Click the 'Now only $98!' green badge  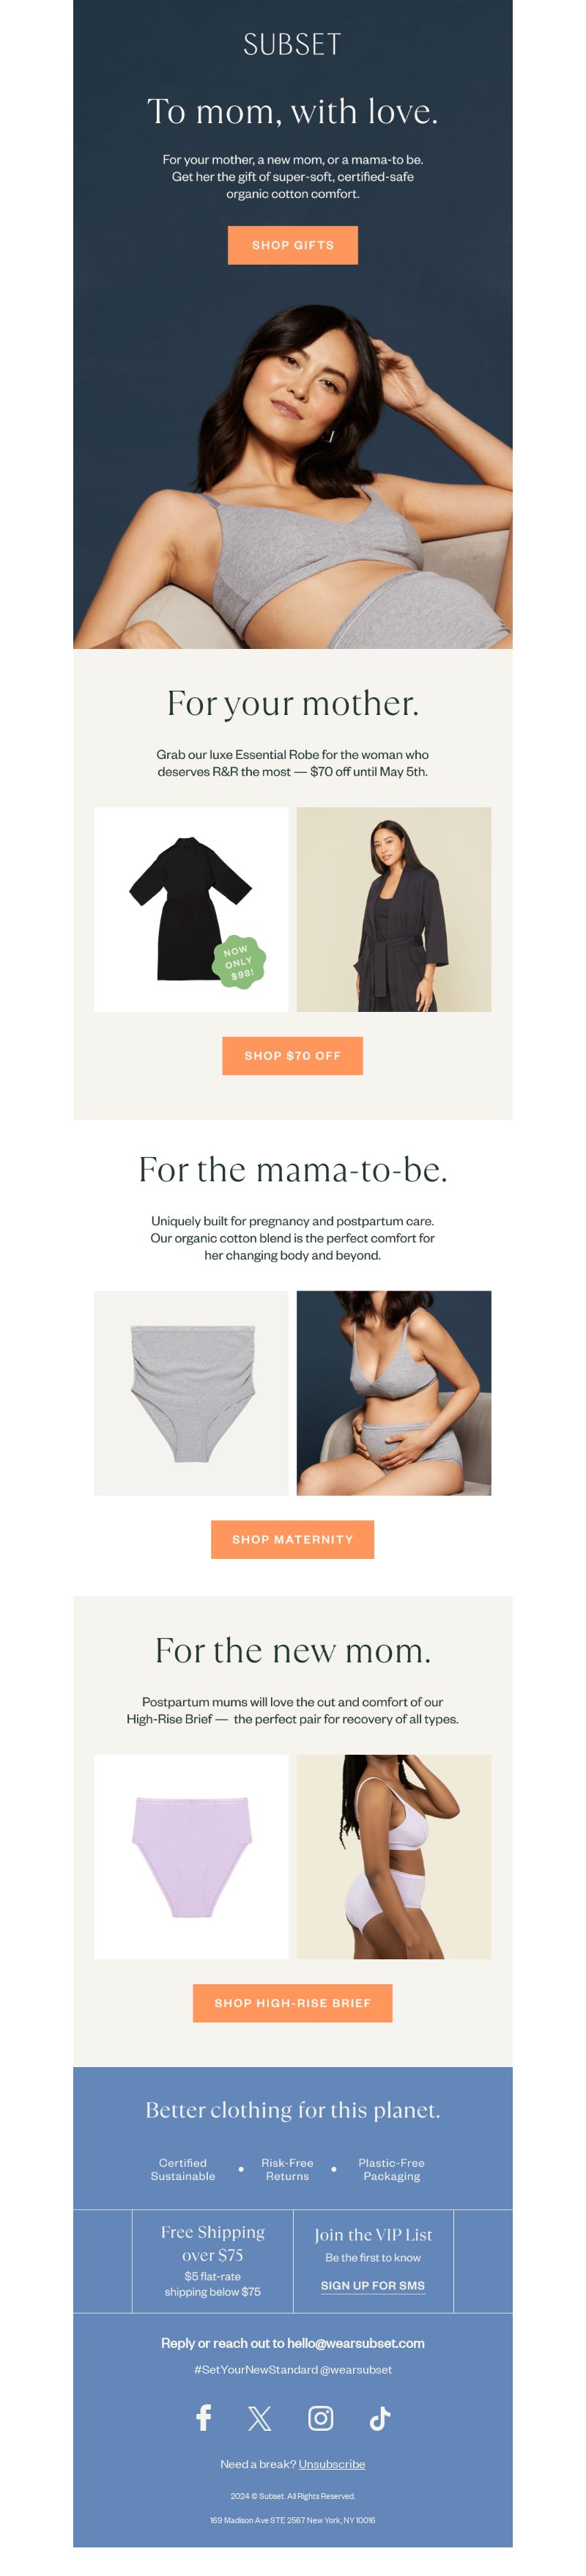pos(240,962)
